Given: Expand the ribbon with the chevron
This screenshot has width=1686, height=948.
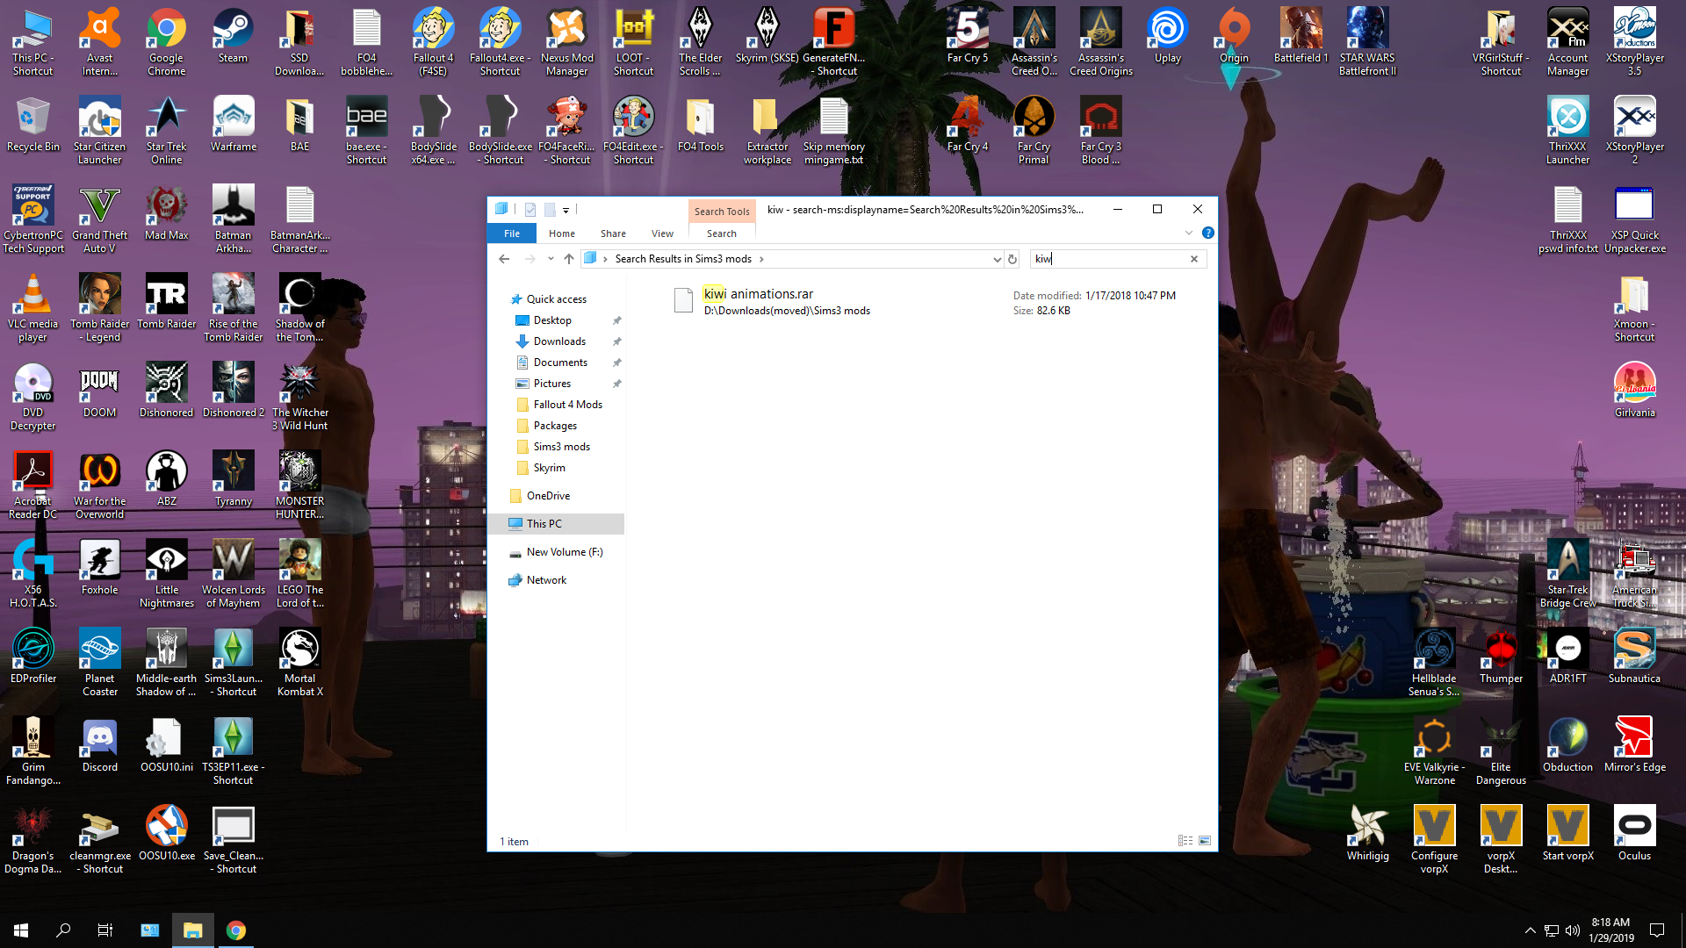Looking at the screenshot, I should point(1189,233).
